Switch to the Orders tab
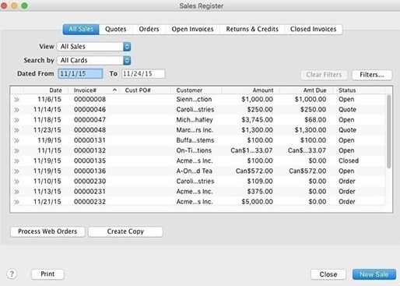This screenshot has height=286, width=400. click(x=149, y=29)
